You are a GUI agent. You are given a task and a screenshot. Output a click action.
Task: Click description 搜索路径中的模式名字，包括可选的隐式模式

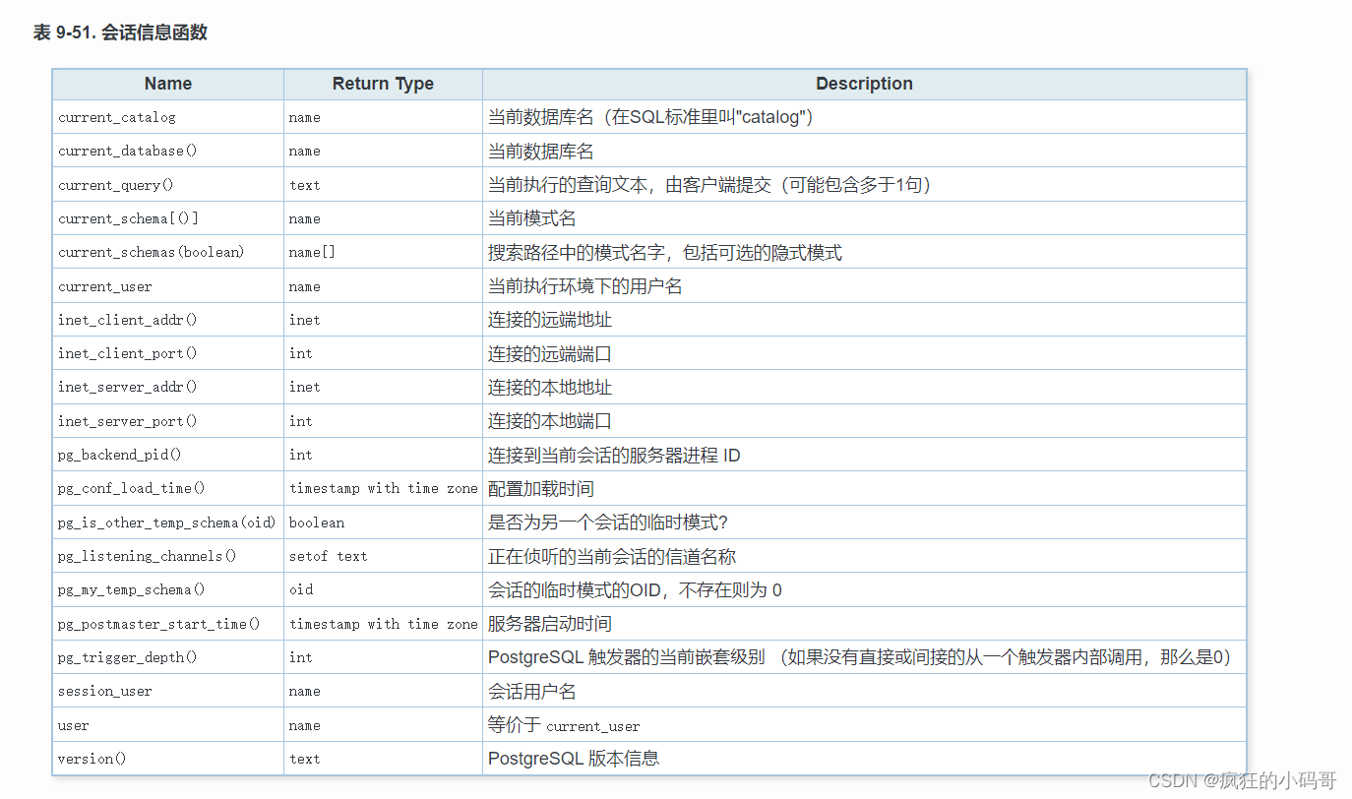665,253
